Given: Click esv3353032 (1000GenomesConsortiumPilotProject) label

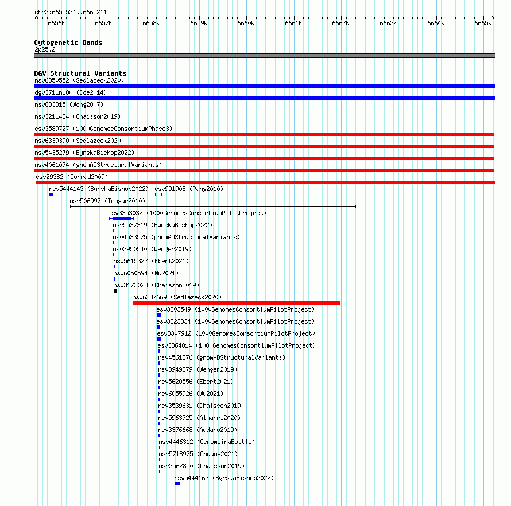Looking at the screenshot, I should pos(187,213).
